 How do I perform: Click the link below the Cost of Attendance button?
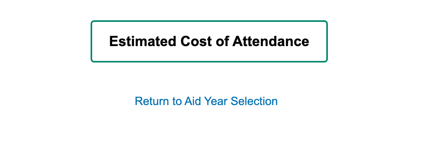pyautogui.click(x=206, y=101)
